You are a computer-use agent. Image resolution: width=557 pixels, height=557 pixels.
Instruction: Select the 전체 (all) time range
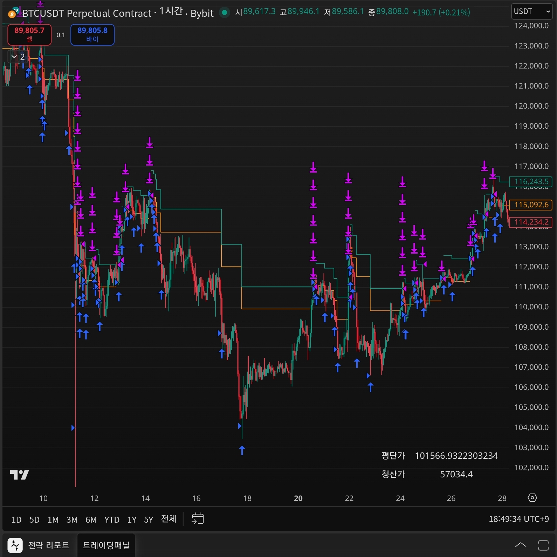(169, 519)
